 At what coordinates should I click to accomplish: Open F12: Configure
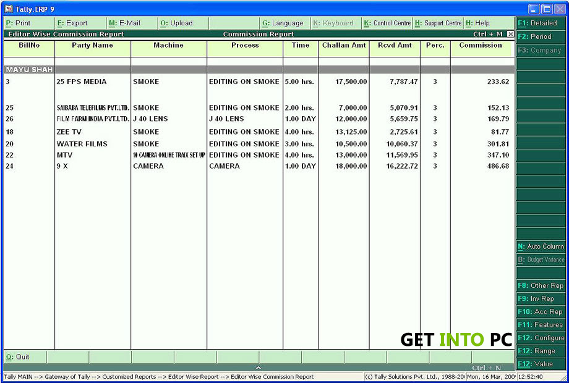tap(541, 338)
